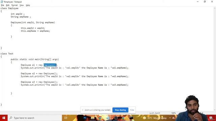Open Command Prompt from taskbar
The image size is (216, 121).
131,118
